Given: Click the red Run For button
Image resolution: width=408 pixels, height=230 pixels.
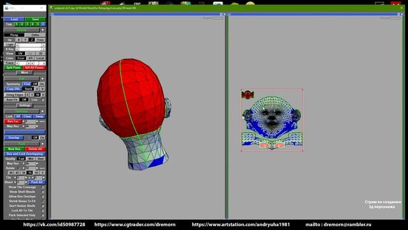Looking at the screenshot, I should coord(13,121).
